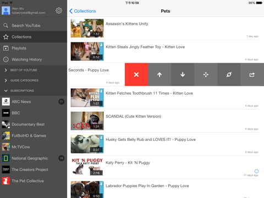Open the Kit 'N Puggy thumbnail
Image resolution: width=264 pixels, height=198 pixels.
[87, 167]
